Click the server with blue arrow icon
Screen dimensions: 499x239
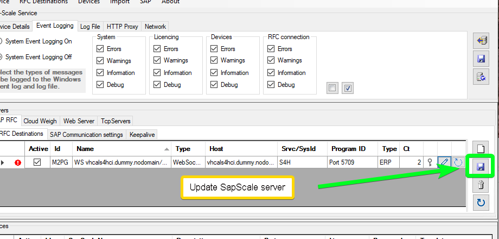coord(481,40)
